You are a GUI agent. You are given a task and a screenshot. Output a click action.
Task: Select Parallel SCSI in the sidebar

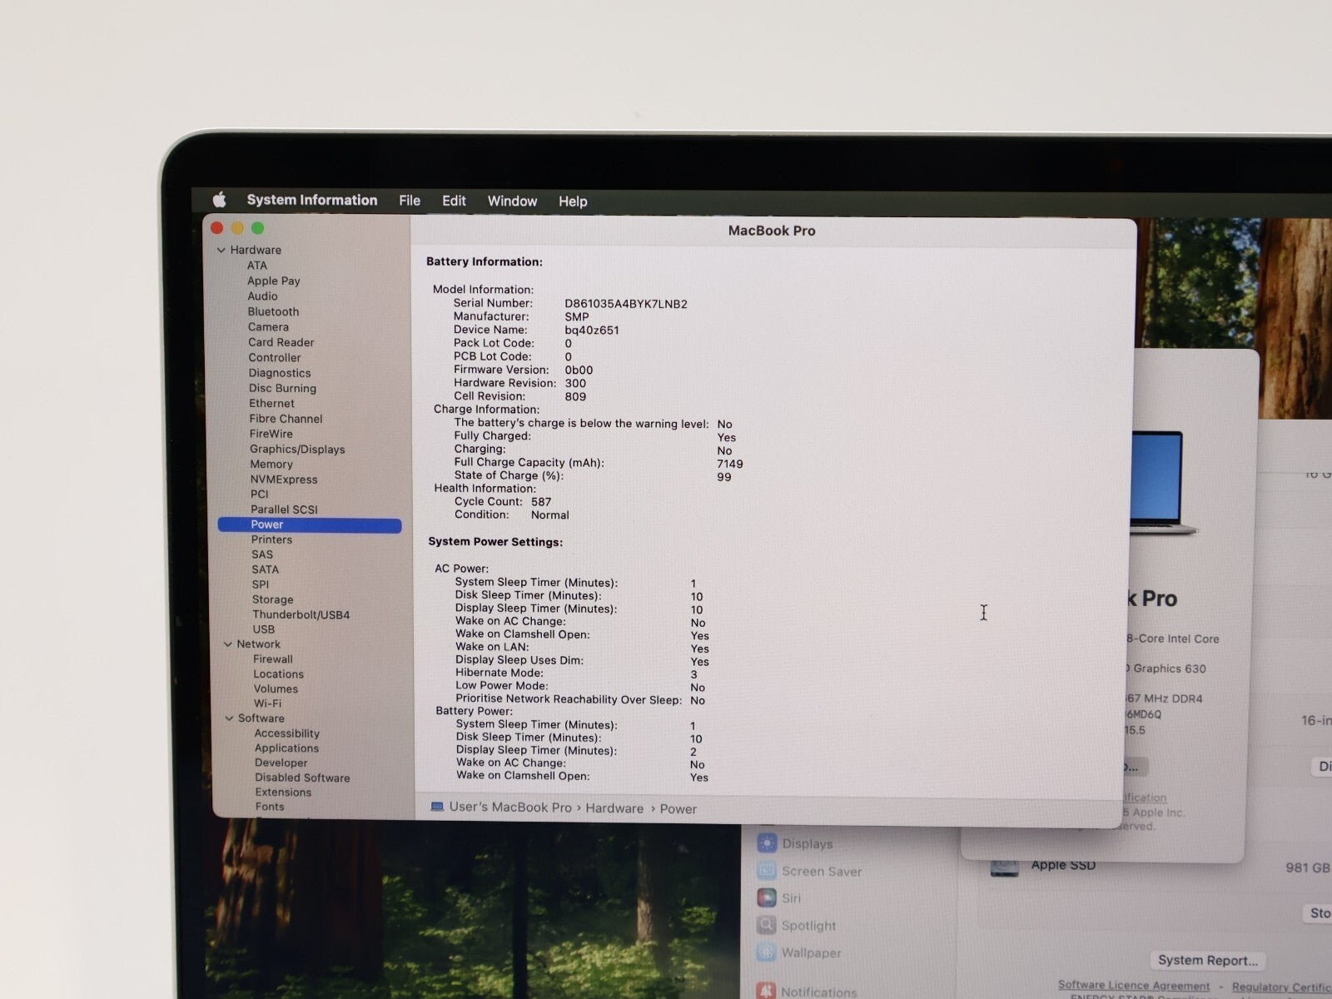tap(284, 509)
